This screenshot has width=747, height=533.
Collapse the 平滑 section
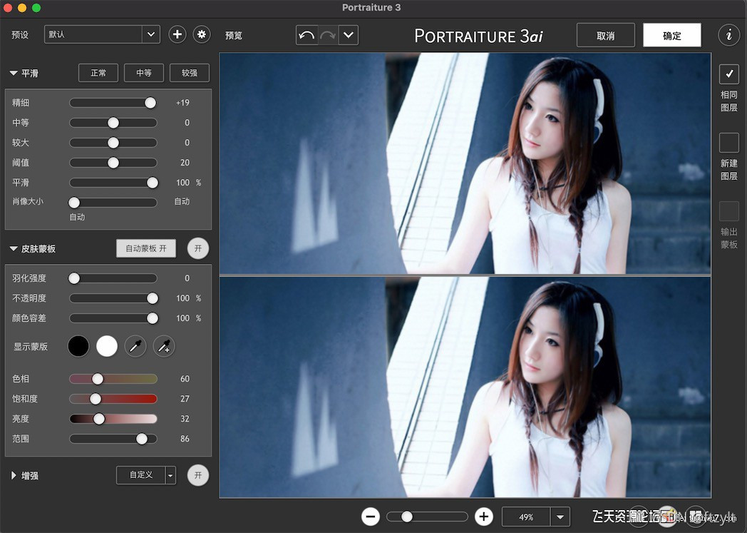click(14, 73)
